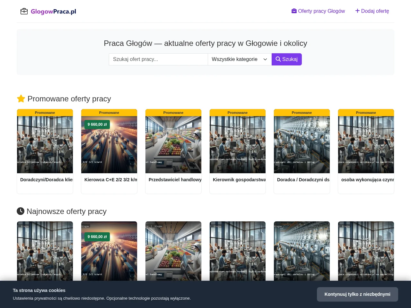411x308 pixels.
Task: Open the Dodaj ofertę nav link
Action: pos(372,11)
